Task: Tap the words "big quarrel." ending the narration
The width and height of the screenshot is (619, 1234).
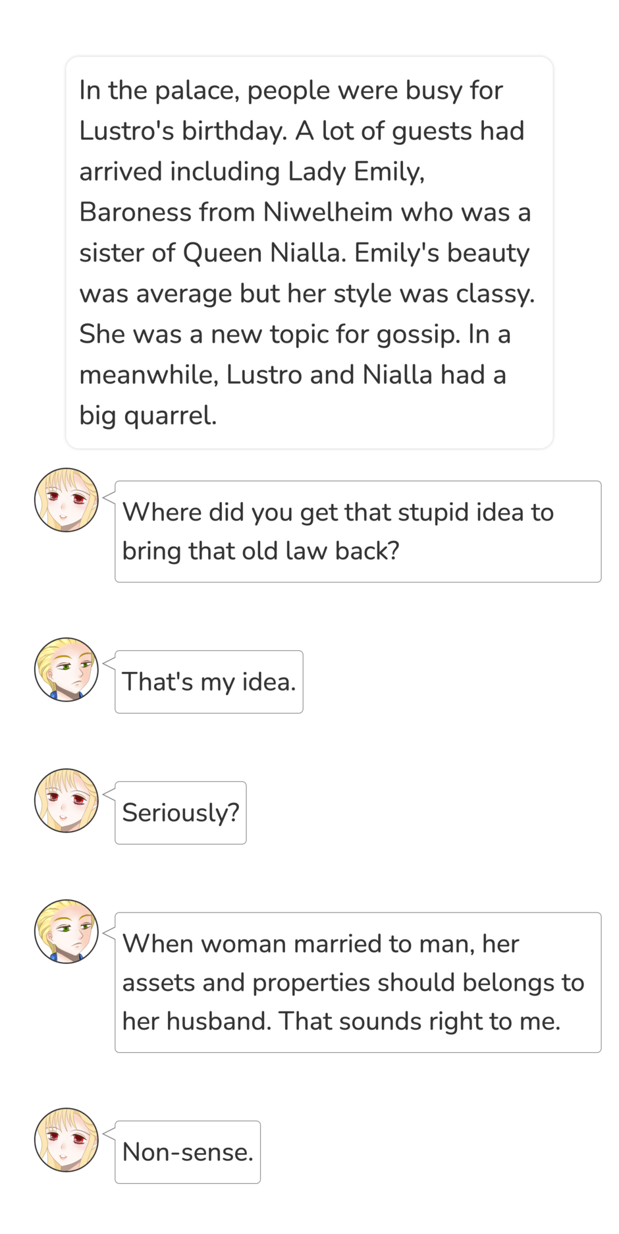Action: pos(148,416)
